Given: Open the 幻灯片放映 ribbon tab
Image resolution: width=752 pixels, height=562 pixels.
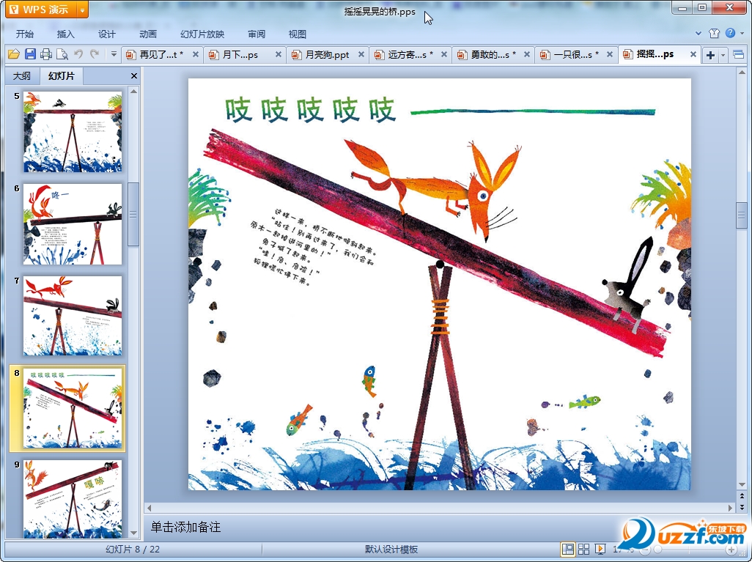Looking at the screenshot, I should click(202, 34).
